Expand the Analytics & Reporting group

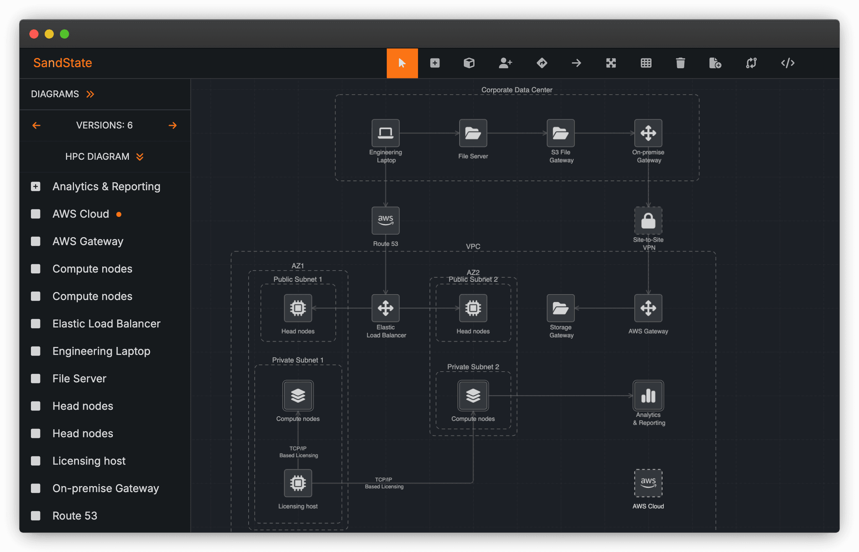(x=35, y=187)
